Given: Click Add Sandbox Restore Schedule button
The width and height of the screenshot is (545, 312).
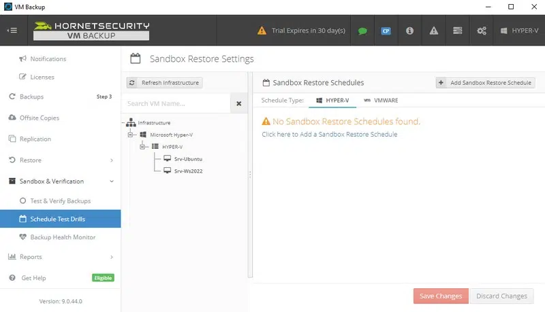Looking at the screenshot, I should (485, 83).
